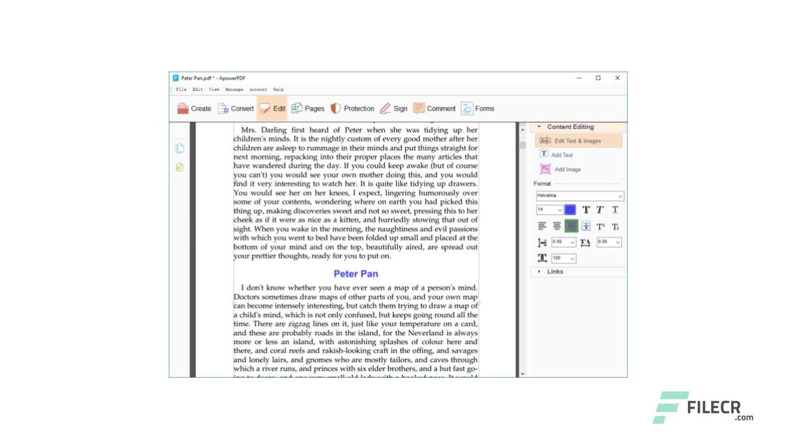This screenshot has width=797, height=448.
Task: Open the Help menu
Action: pyautogui.click(x=278, y=89)
